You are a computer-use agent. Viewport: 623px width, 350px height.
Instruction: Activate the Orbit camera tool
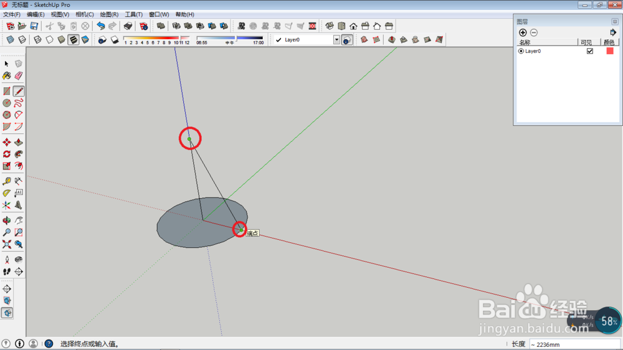coord(6,220)
